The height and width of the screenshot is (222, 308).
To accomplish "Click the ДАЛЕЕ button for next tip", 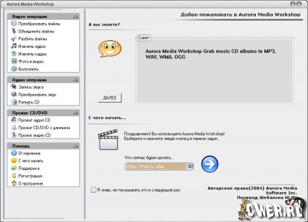I will (x=110, y=98).
